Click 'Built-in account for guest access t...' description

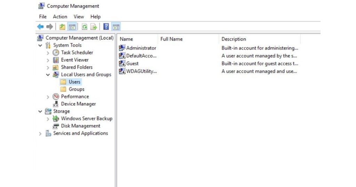click(260, 63)
